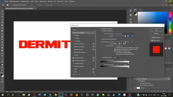
Task: Select the Move tool
Action: coord(2,11)
